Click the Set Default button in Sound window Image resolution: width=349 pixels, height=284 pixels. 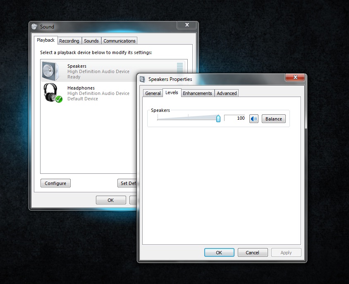click(x=127, y=183)
